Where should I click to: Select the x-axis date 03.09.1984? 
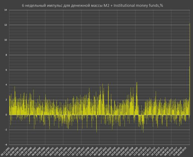click(18, 151)
